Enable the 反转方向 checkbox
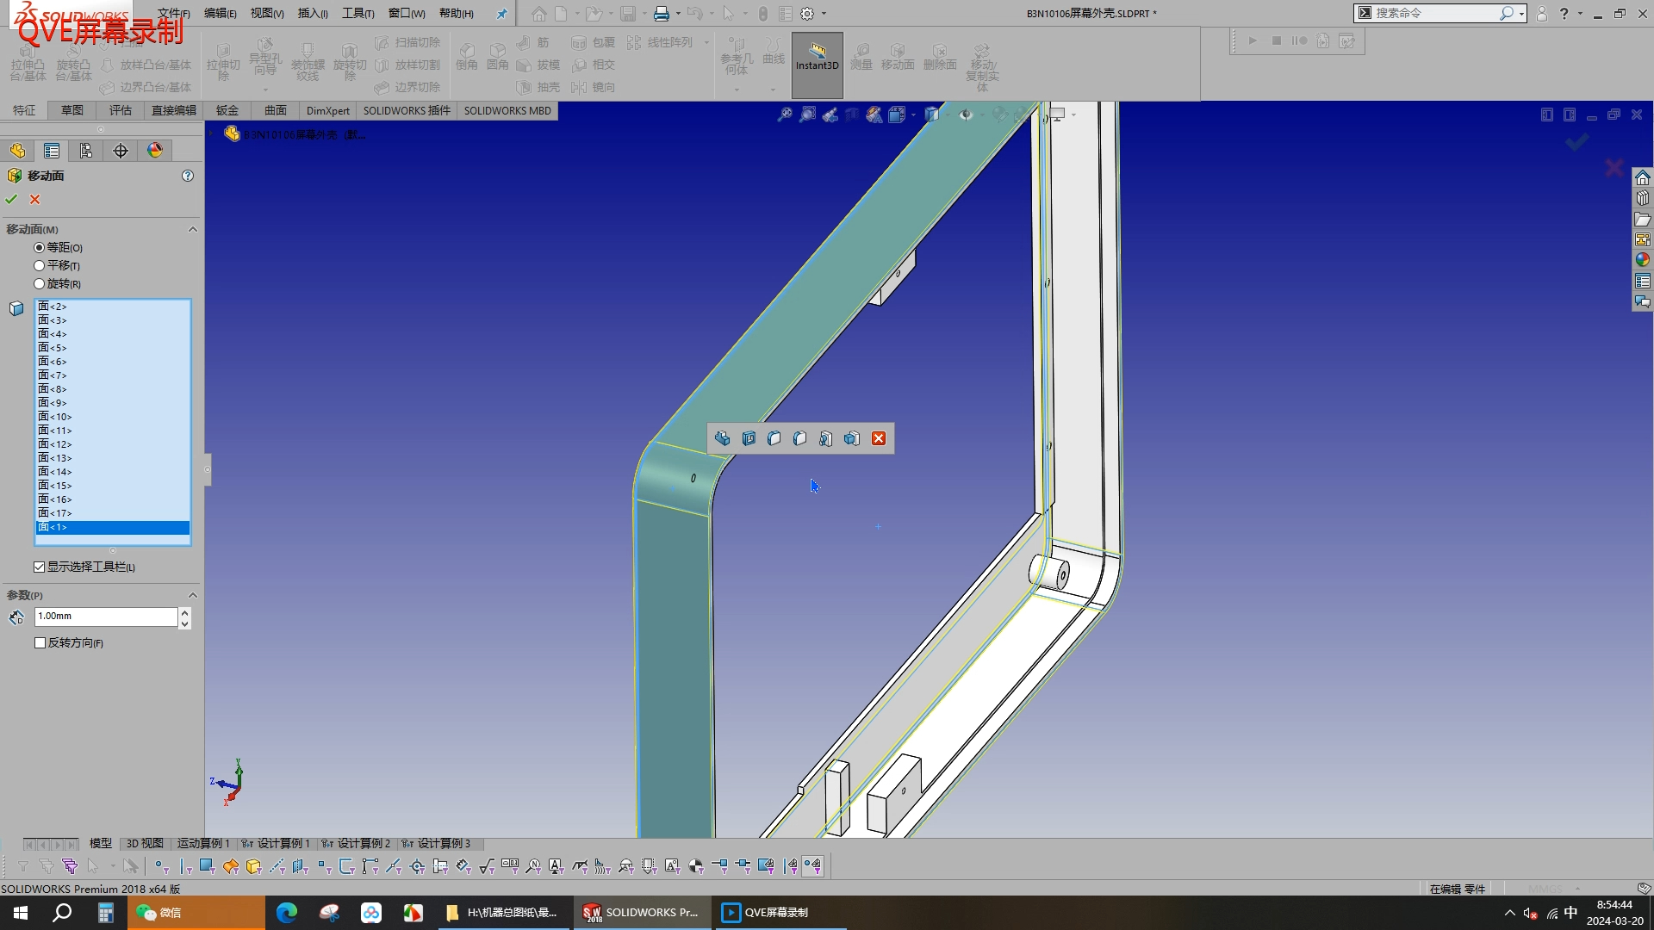 point(40,642)
